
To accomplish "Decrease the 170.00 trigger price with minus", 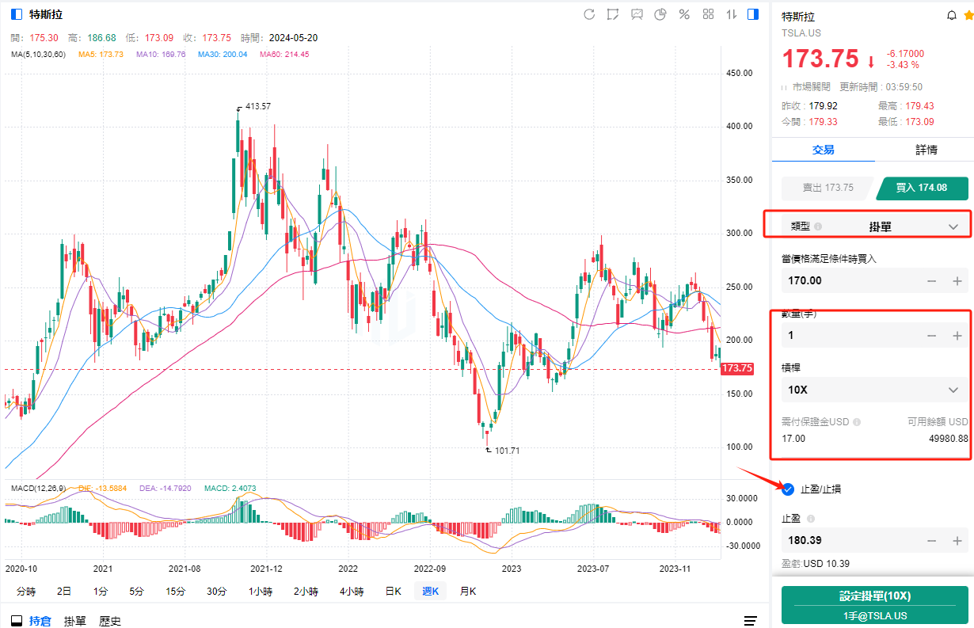I will [x=932, y=281].
